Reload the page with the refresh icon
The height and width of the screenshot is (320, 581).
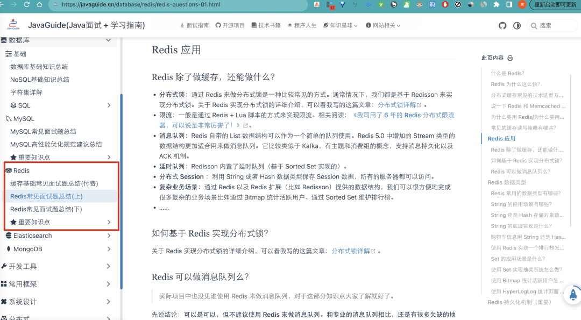coord(27,4)
